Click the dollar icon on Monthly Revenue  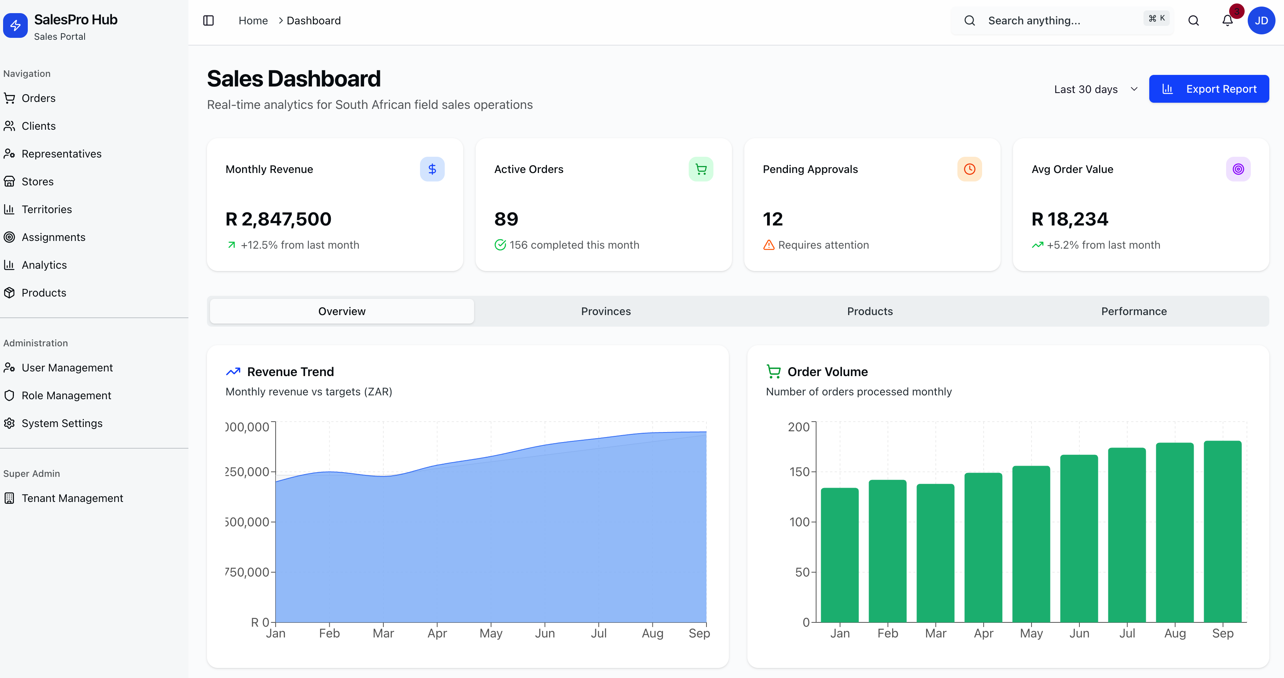(x=432, y=169)
